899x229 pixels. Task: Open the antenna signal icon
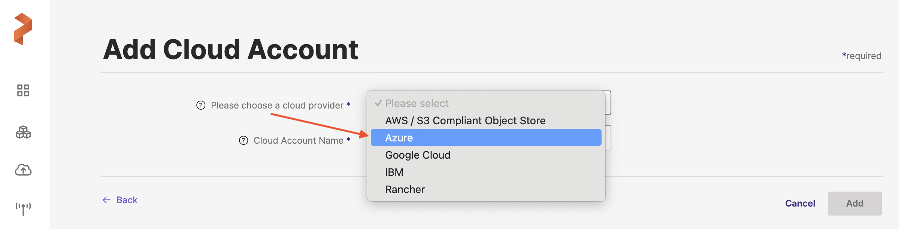[x=23, y=208]
